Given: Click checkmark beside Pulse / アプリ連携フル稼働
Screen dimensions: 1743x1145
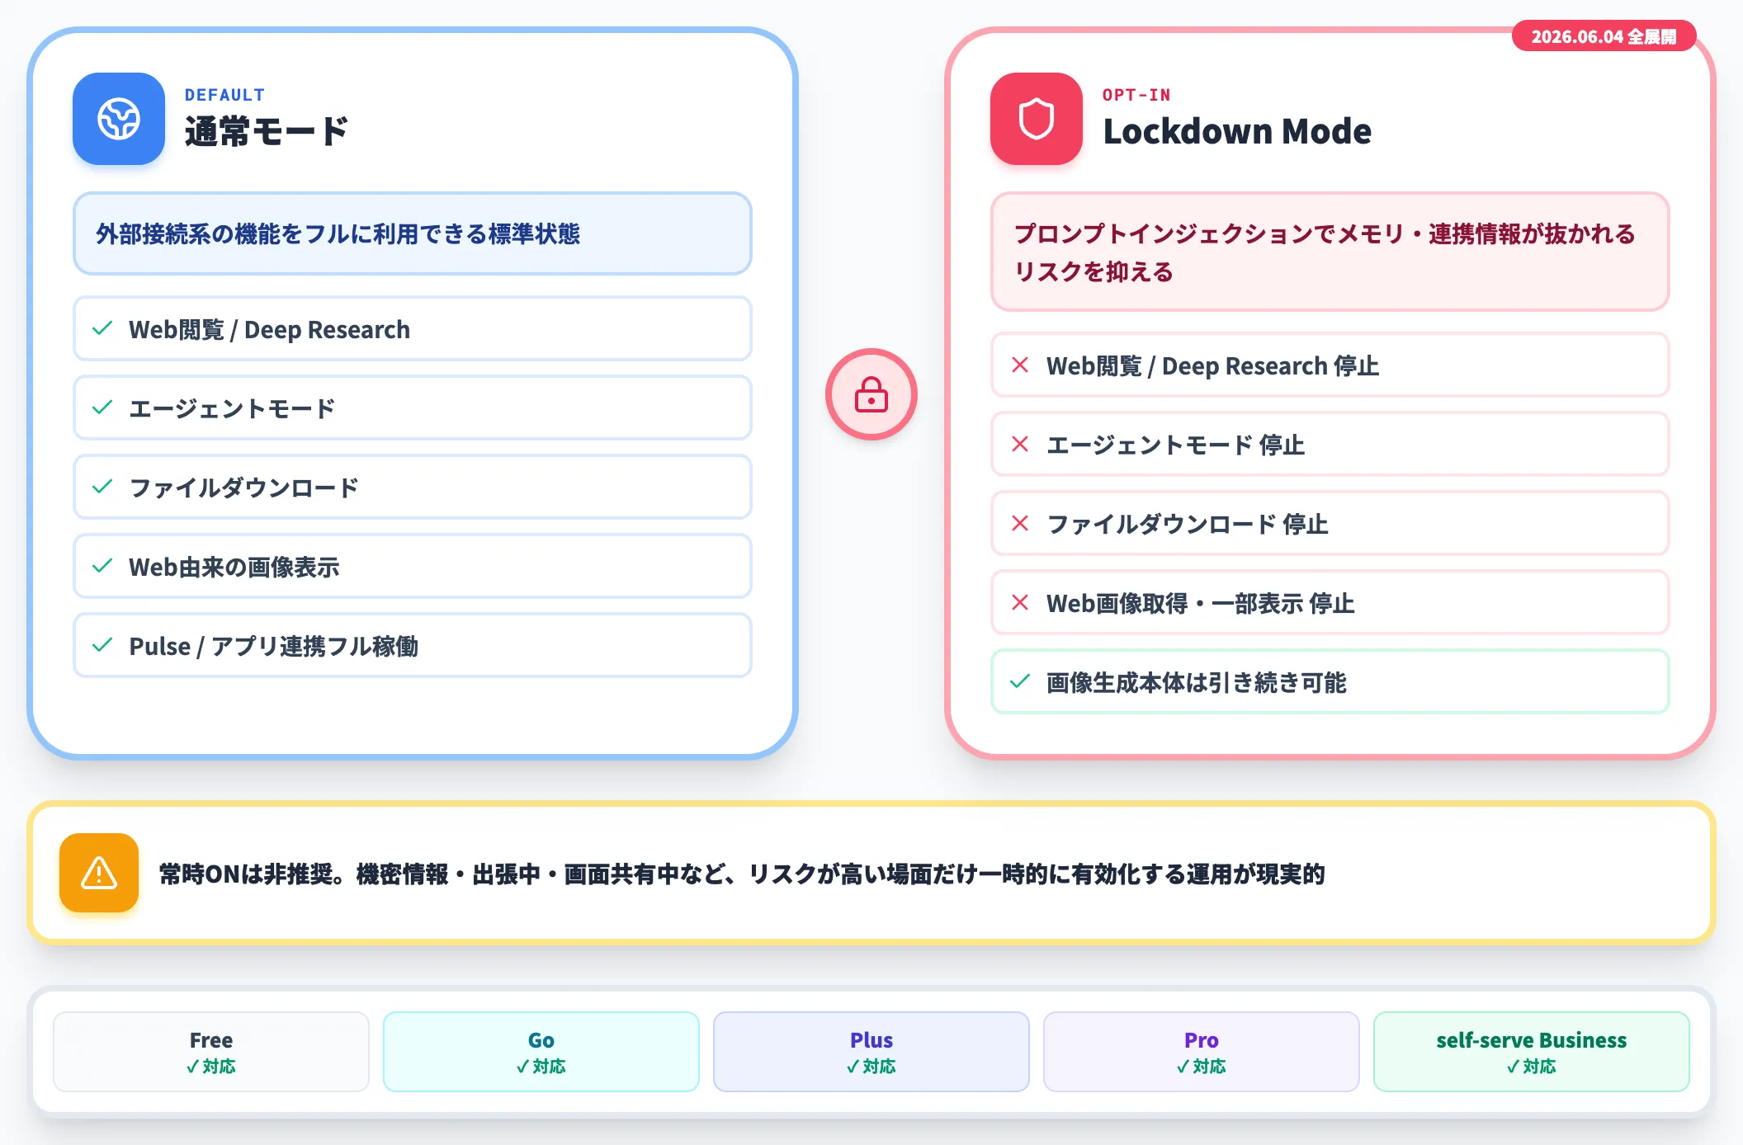Looking at the screenshot, I should pos(102,645).
